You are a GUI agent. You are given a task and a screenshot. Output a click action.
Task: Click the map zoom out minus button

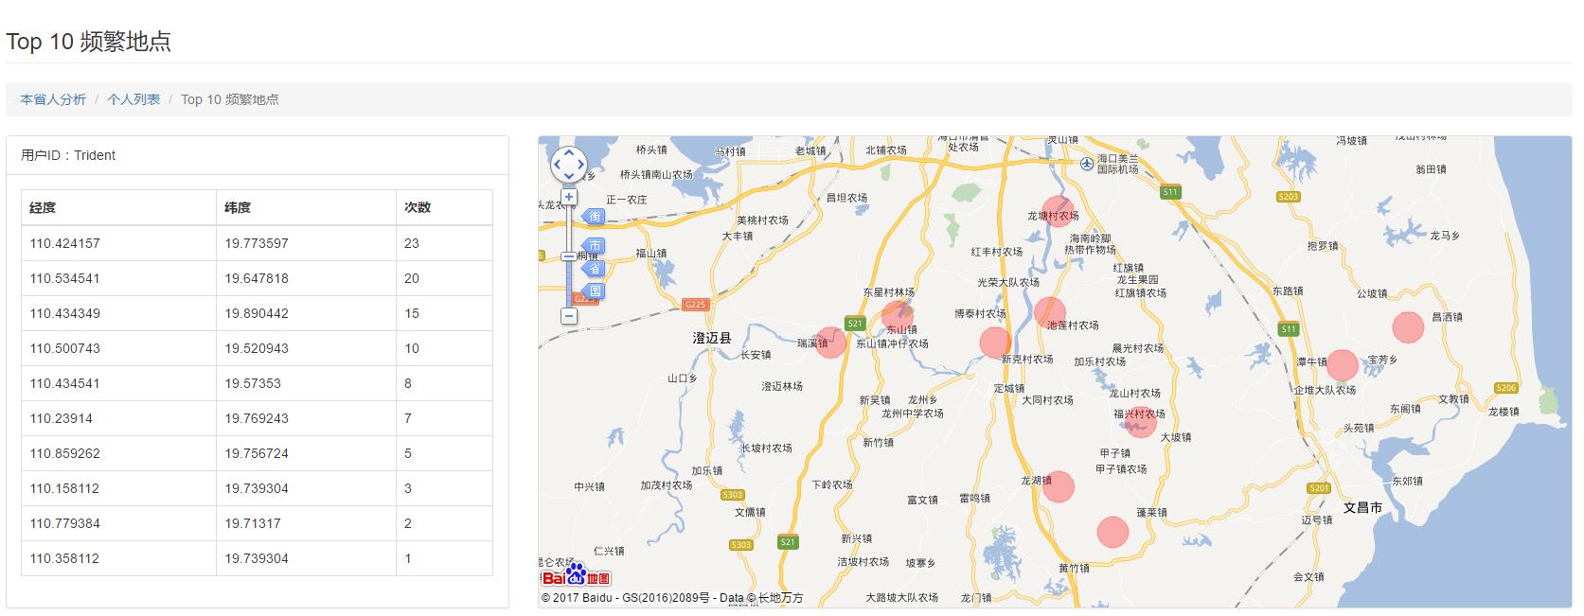568,316
